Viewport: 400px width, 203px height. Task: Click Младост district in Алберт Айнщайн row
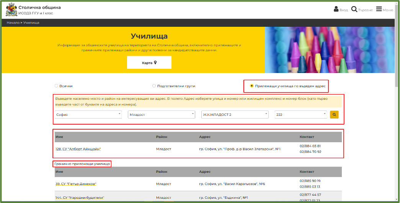click(163, 149)
